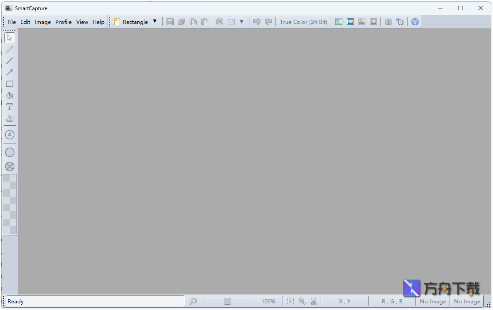
Task: Open the Image menu
Action: coord(43,22)
